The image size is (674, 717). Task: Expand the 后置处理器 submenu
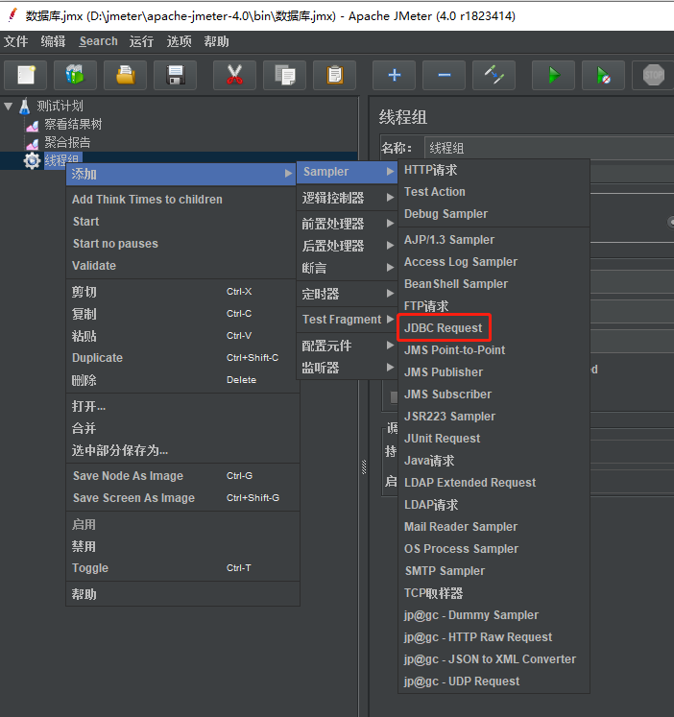[347, 246]
